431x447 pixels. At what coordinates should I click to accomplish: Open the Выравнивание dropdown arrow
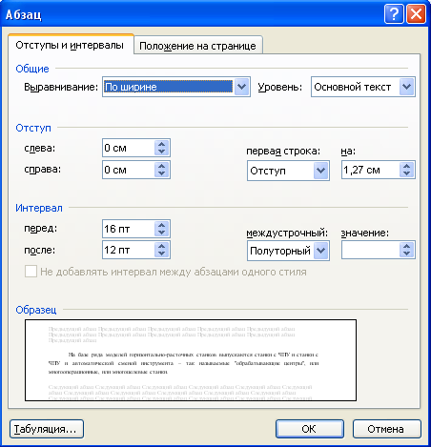tap(241, 87)
